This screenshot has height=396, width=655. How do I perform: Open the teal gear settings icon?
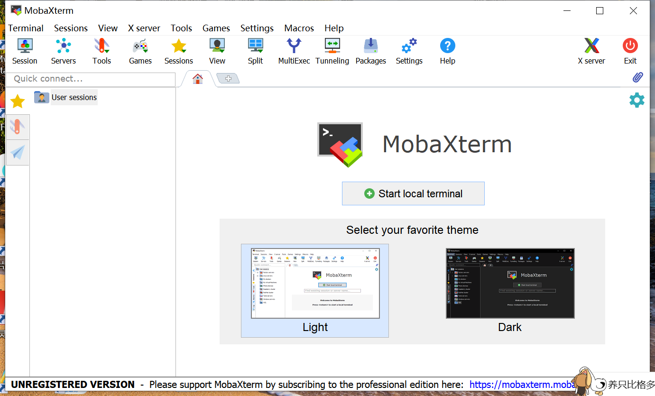[x=637, y=100]
